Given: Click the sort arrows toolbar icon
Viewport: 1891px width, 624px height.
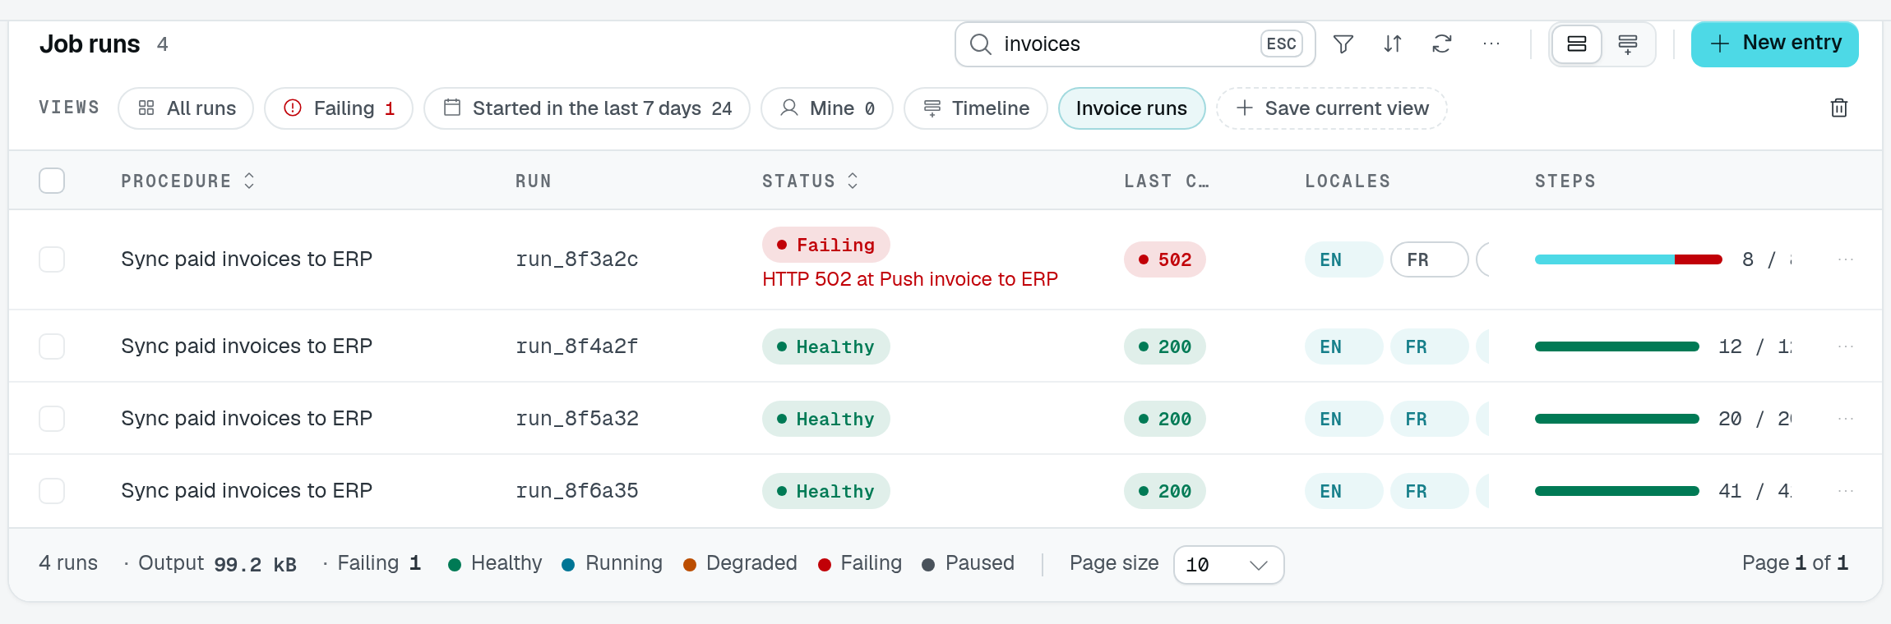Looking at the screenshot, I should [1393, 44].
